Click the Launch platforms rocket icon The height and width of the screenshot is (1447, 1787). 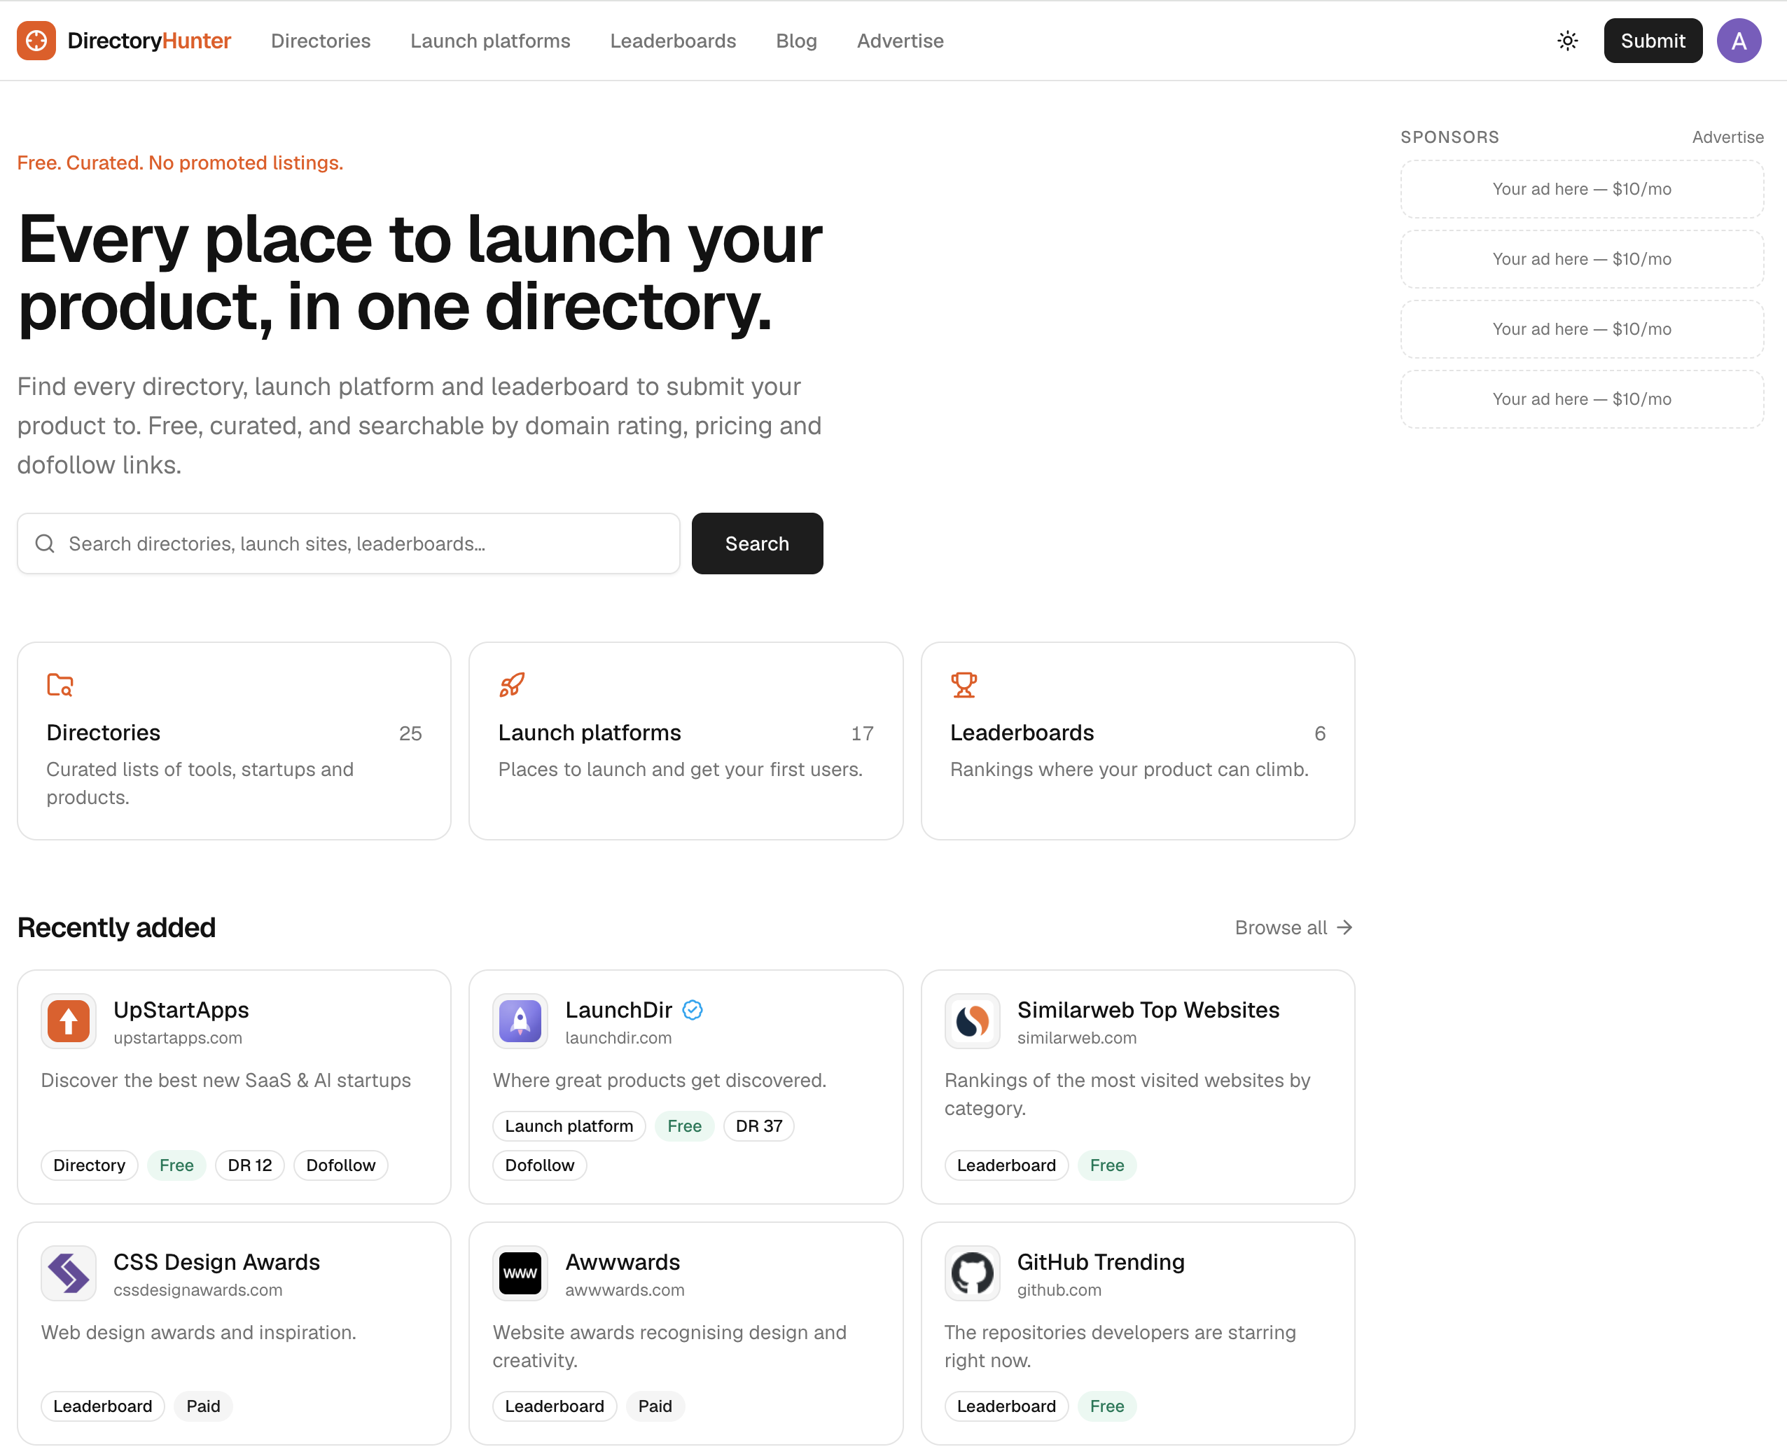(512, 684)
